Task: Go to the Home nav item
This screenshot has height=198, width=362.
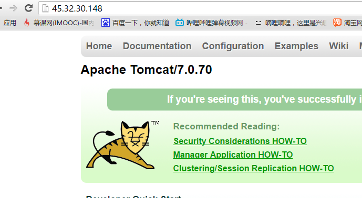Action: 99,46
